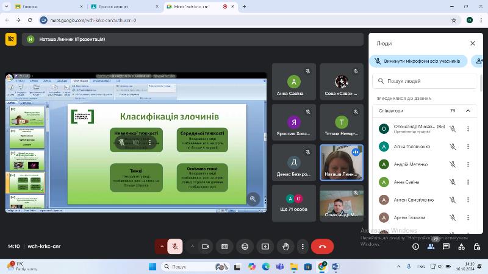Image resolution: width=488 pixels, height=274 pixels.
Task: Click Вимкнути мікрофони всіх учасників button
Action: pyautogui.click(x=418, y=61)
